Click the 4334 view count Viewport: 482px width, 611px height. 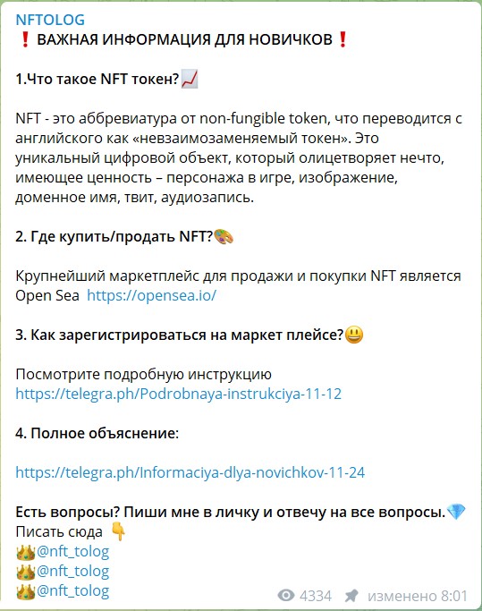[316, 596]
